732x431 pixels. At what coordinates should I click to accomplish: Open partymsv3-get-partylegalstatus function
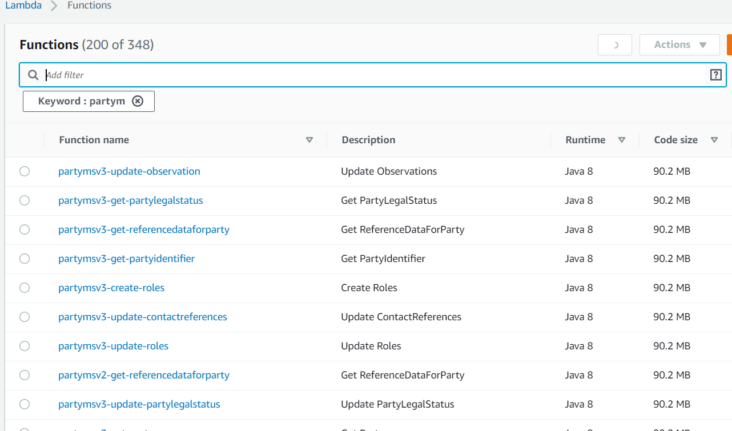(x=130, y=200)
